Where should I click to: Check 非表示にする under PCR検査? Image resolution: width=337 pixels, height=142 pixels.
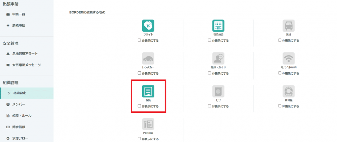point(140,139)
